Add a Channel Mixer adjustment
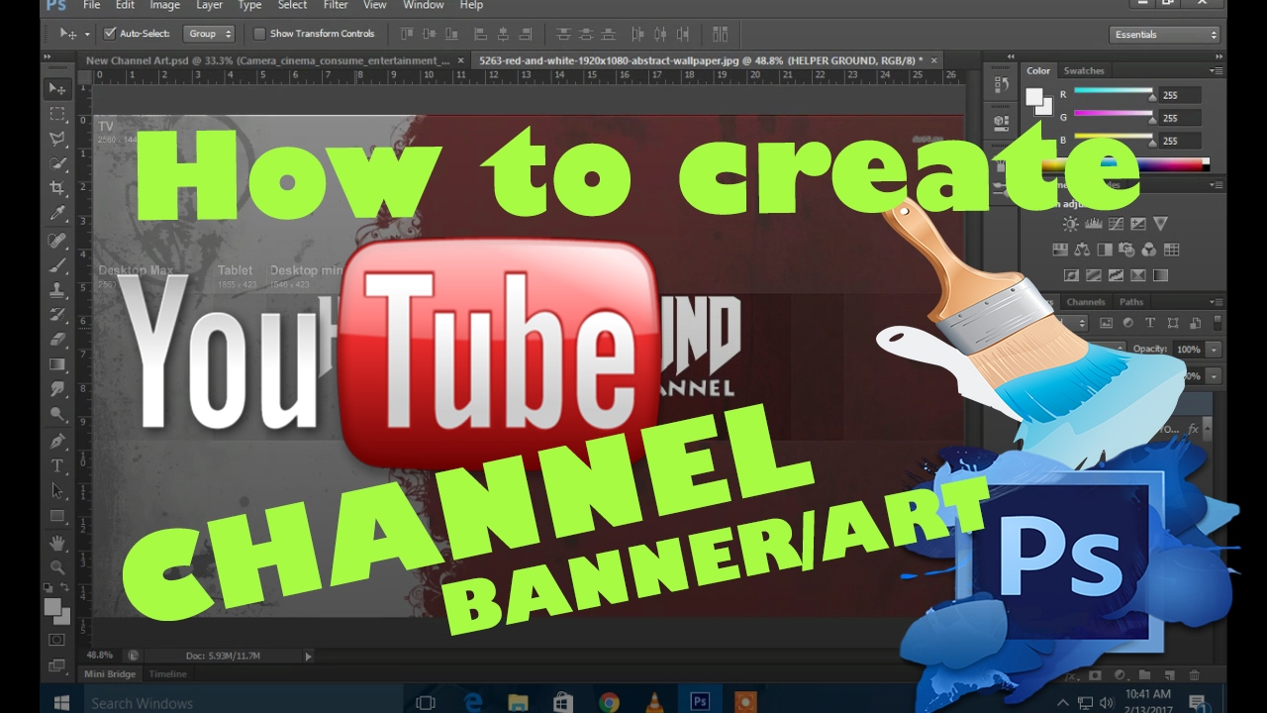 click(x=1149, y=250)
